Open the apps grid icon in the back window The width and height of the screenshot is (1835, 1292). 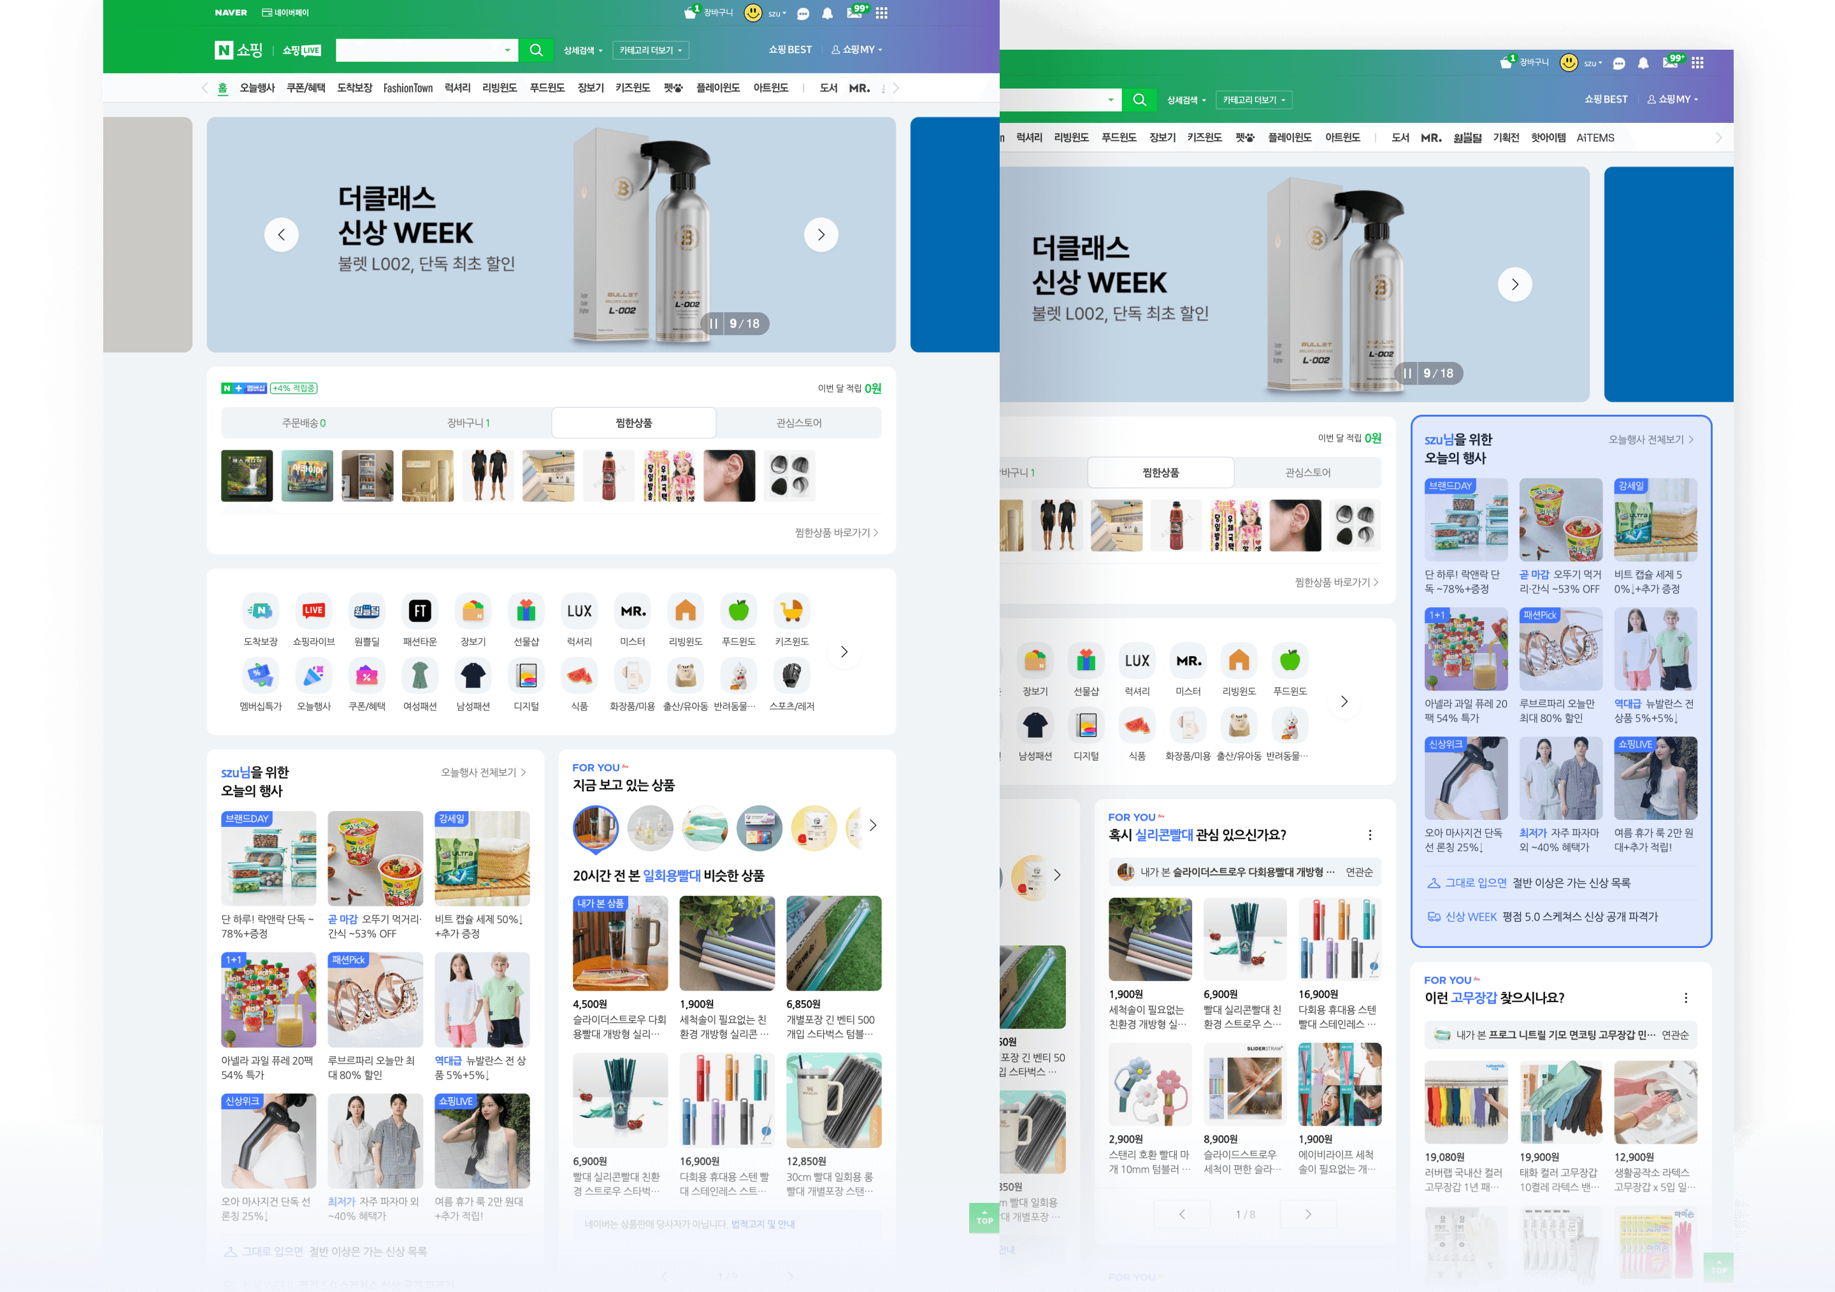click(x=1697, y=62)
